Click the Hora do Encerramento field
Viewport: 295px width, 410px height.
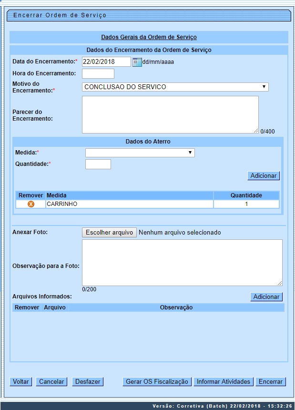(x=98, y=73)
